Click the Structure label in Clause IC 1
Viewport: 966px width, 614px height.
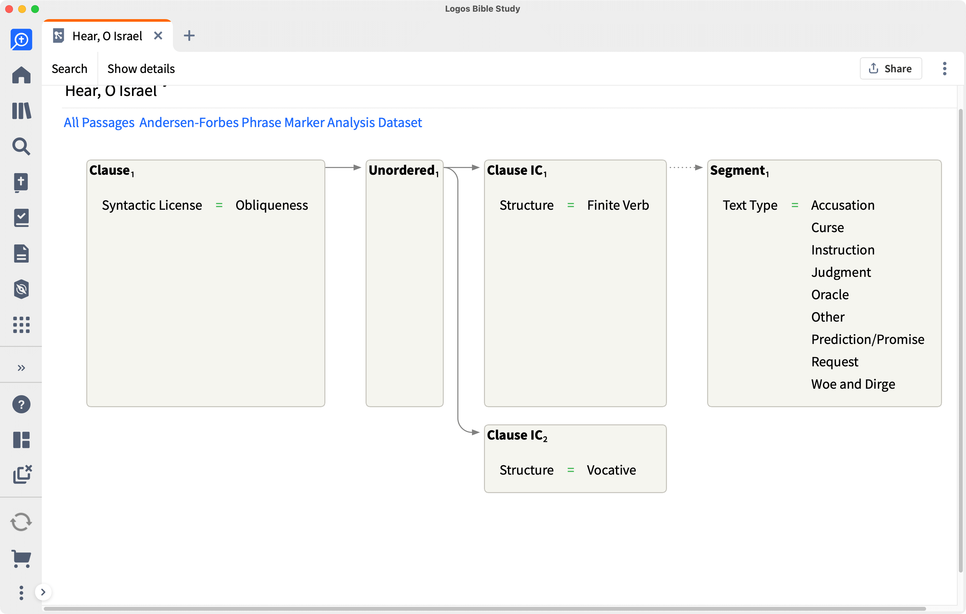click(527, 205)
